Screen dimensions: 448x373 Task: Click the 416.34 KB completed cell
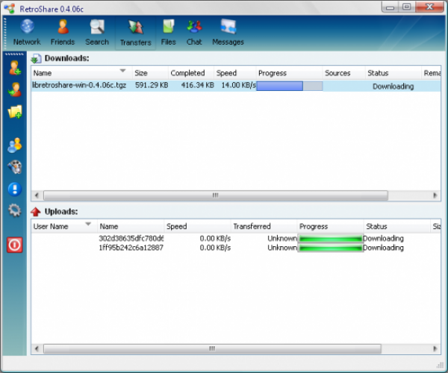click(x=197, y=85)
